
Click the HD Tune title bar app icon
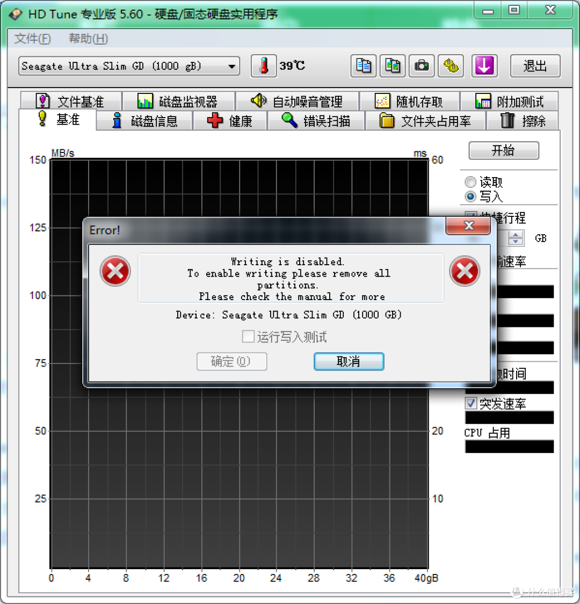pos(16,14)
